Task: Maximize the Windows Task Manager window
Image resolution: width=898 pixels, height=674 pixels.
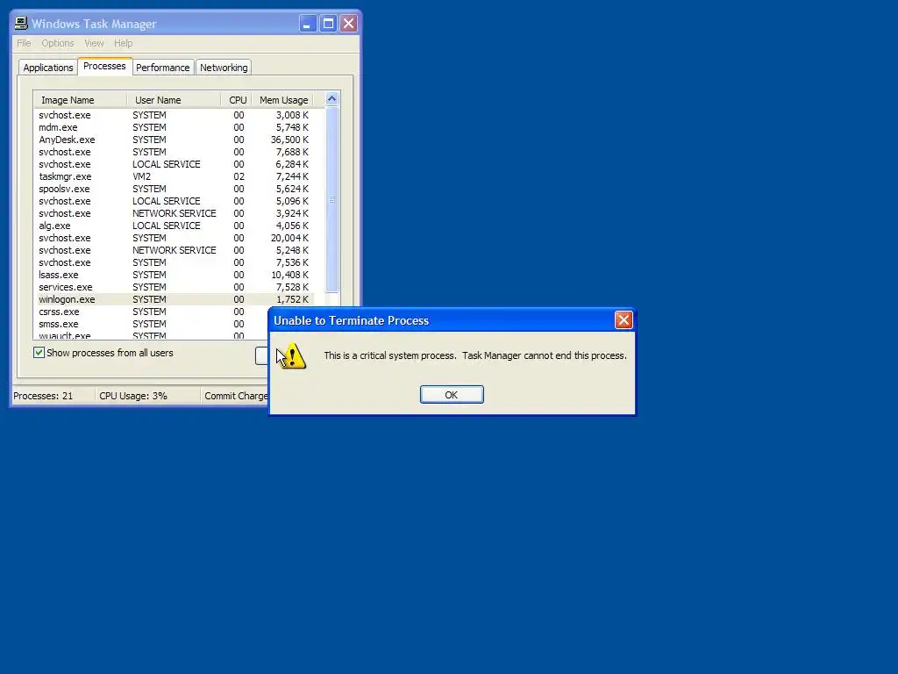Action: click(x=328, y=24)
